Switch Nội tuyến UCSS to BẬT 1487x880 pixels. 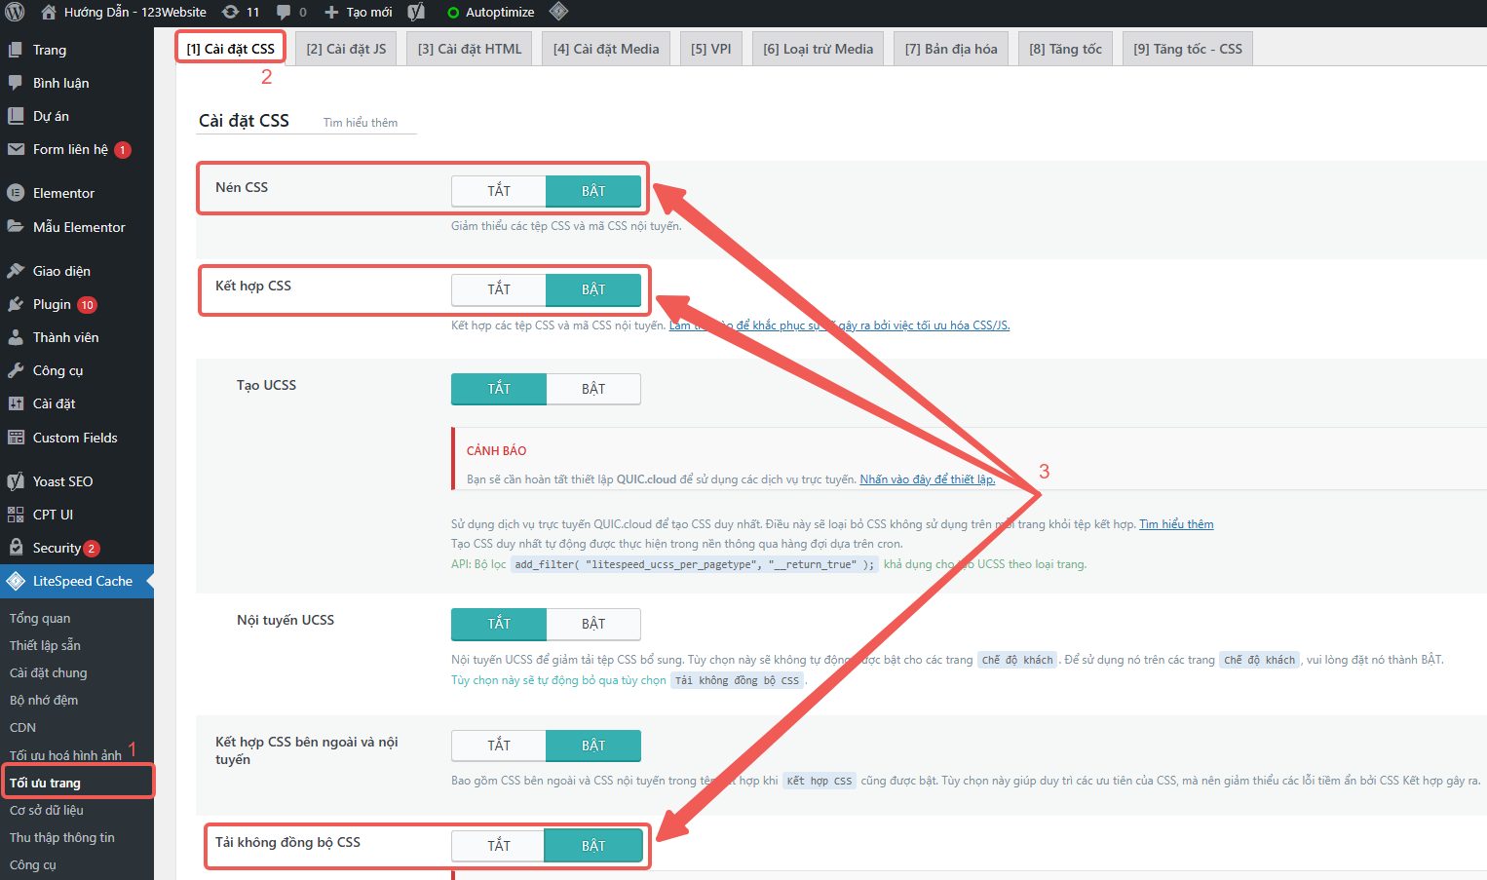(x=593, y=624)
